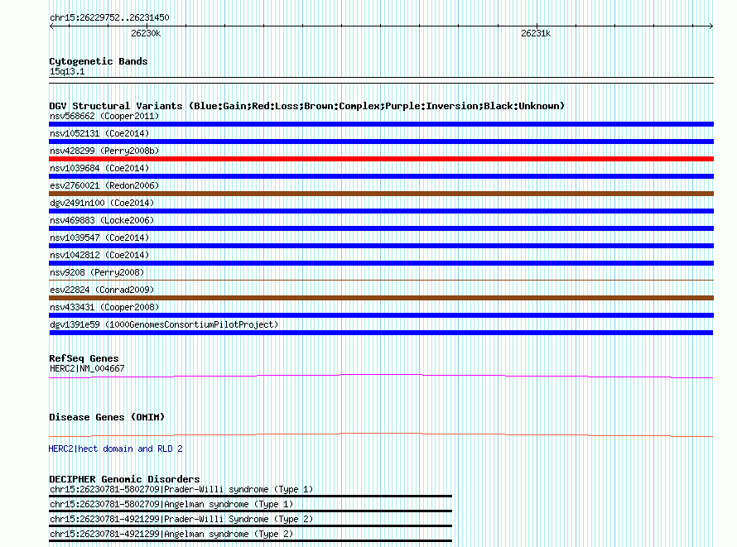Screen dimensions: 737x547
Task: Click black bar under Angelman syndrome (Type 2)
Action: pyautogui.click(x=251, y=541)
